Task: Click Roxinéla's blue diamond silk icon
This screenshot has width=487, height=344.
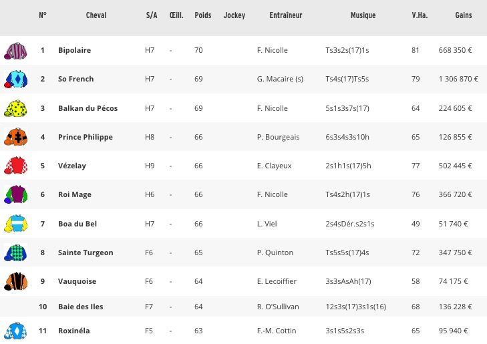Action: [x=15, y=331]
